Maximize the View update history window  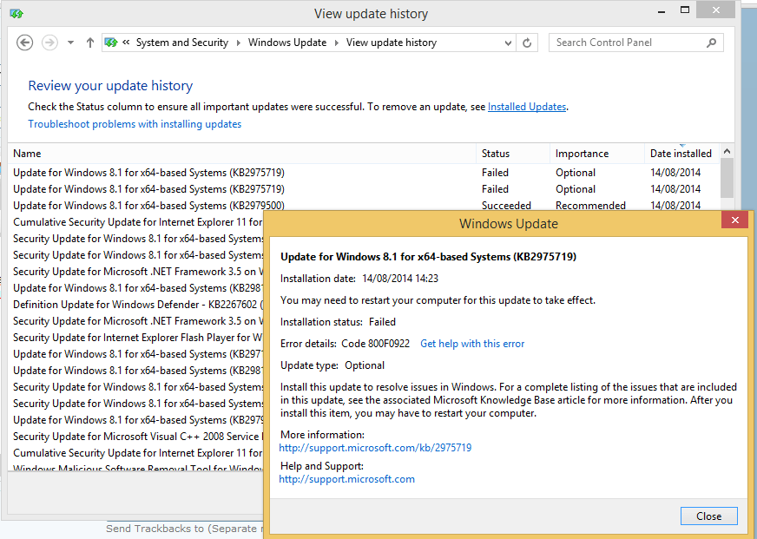(685, 10)
